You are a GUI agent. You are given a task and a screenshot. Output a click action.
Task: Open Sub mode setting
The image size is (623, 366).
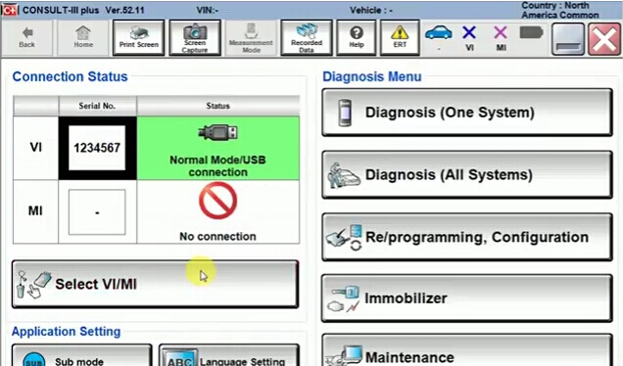coord(82,355)
